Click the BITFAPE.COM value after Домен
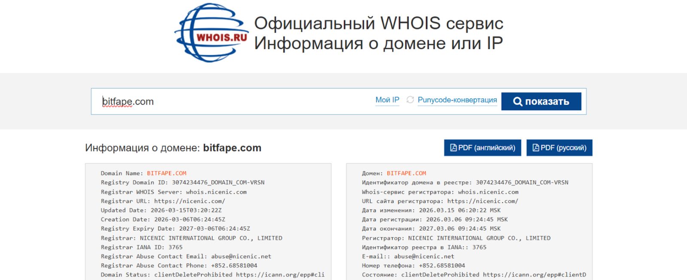The width and height of the screenshot is (687, 280). coord(406,173)
